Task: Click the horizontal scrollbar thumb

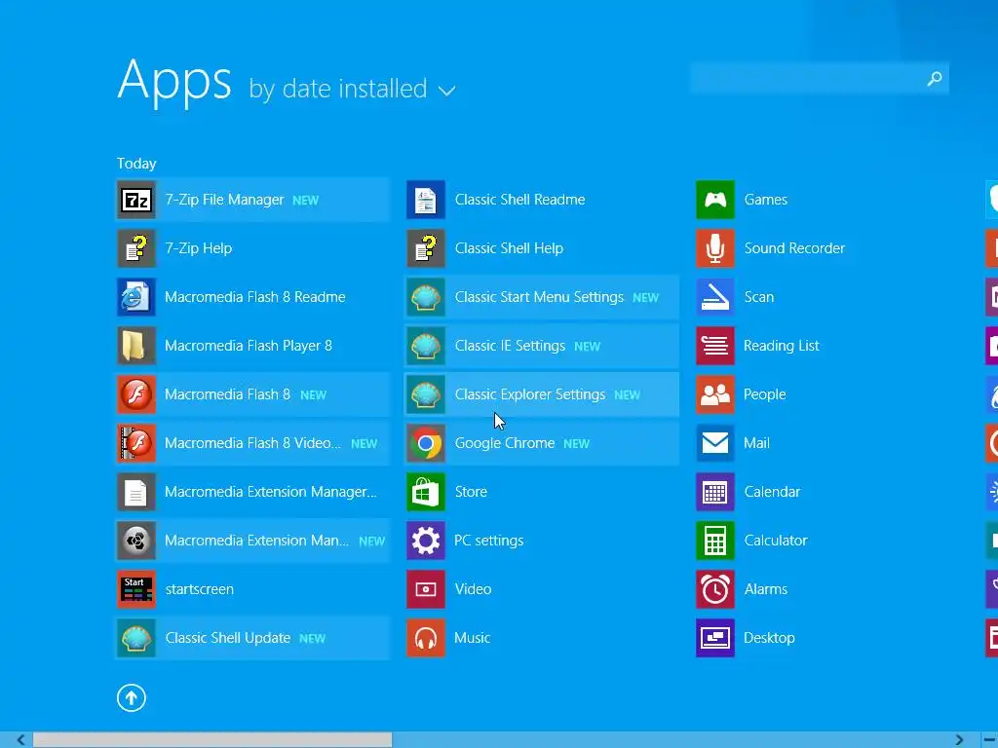Action: pyautogui.click(x=212, y=740)
